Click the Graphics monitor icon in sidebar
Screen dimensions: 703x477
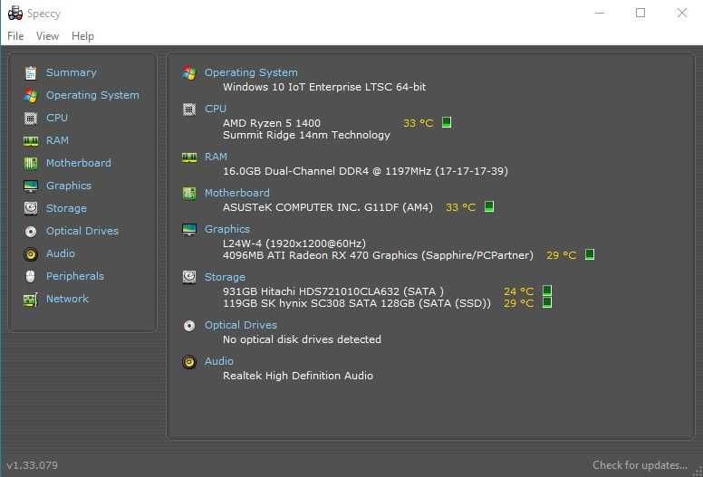[x=31, y=186]
